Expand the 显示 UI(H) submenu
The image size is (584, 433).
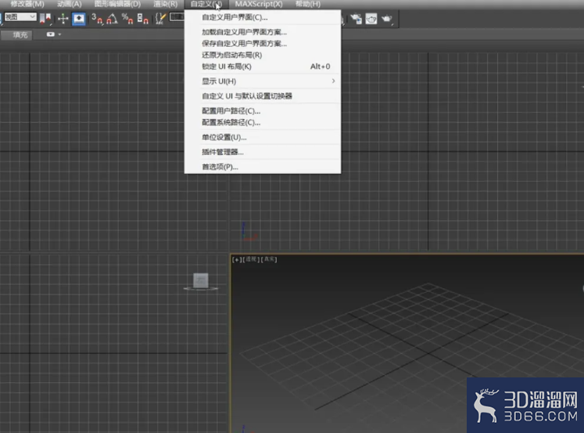[263, 81]
